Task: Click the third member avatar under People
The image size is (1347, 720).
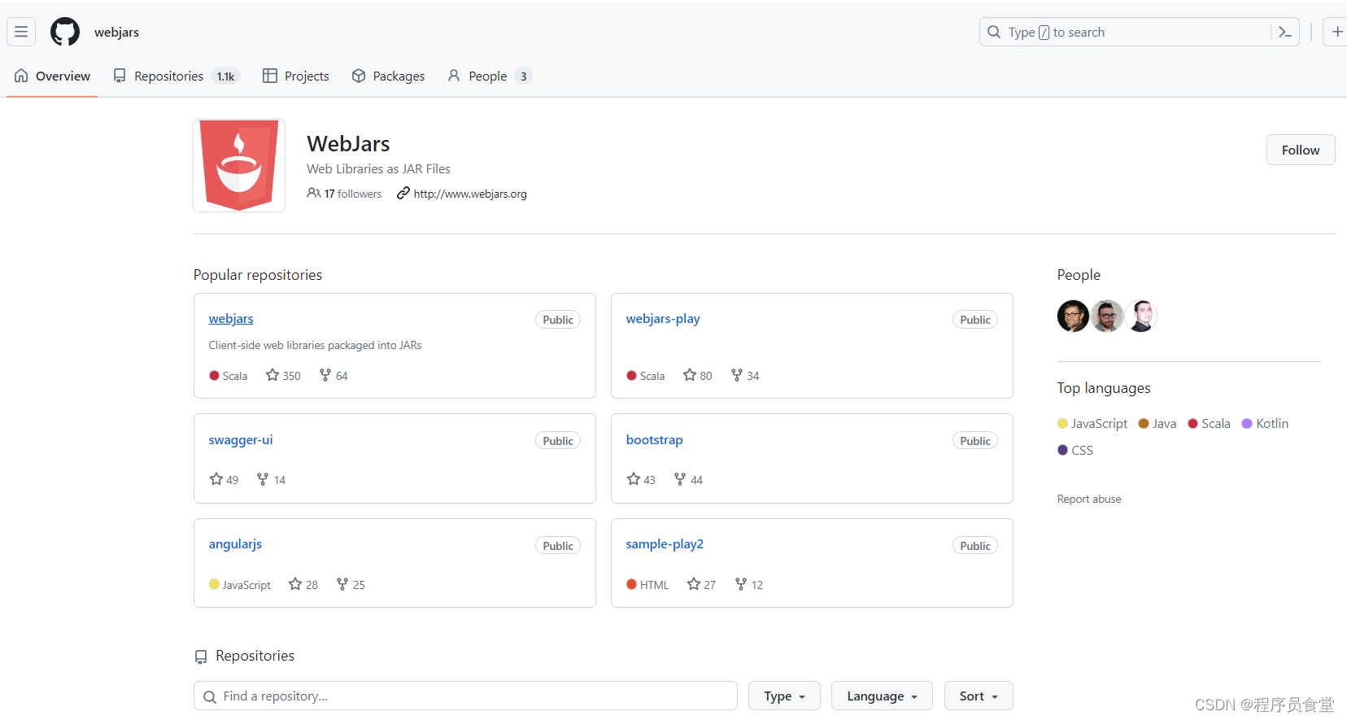Action: (x=1141, y=316)
